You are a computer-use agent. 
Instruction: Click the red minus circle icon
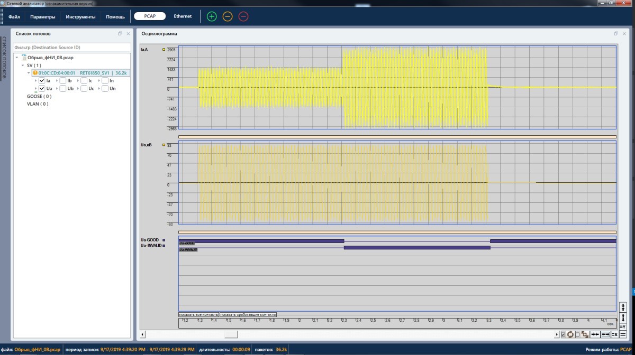tap(243, 16)
